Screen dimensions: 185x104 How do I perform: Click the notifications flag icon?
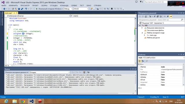141,2
